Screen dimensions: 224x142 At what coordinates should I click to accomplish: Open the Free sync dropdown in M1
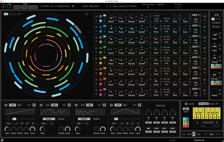9,123
